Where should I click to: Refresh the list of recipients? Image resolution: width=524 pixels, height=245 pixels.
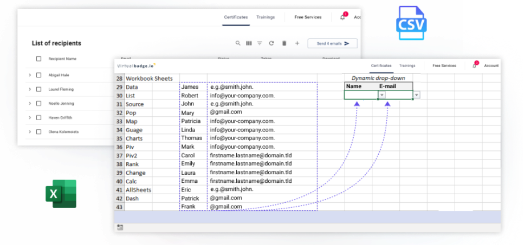(271, 43)
